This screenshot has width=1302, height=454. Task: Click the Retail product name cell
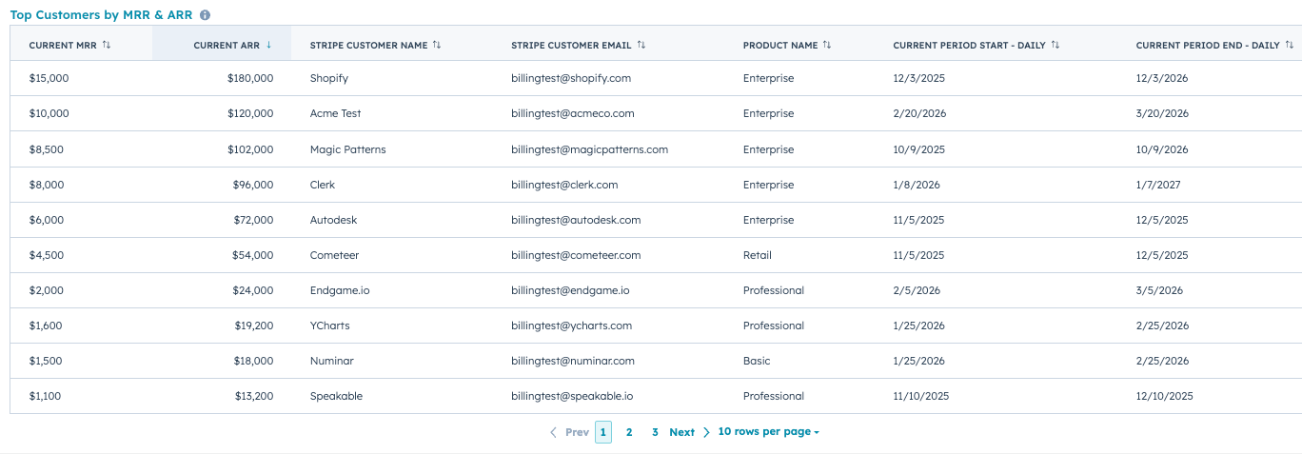[758, 255]
